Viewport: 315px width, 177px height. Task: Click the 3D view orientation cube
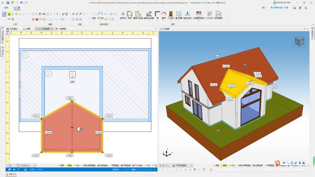[299, 41]
